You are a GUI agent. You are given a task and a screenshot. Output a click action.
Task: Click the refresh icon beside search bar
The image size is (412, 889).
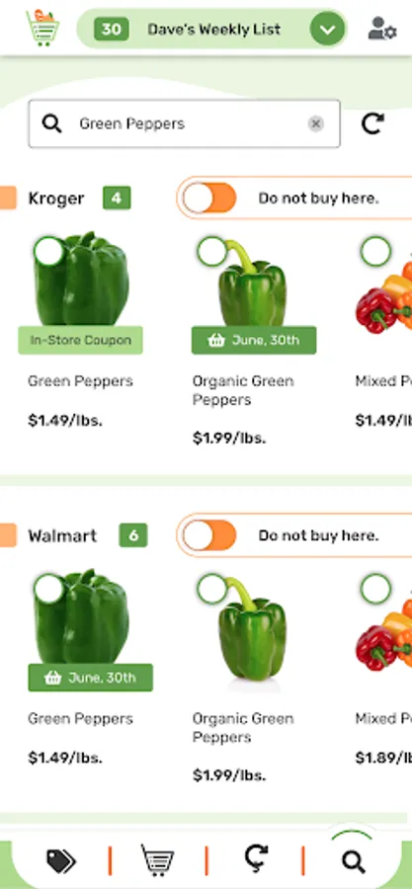(x=372, y=123)
